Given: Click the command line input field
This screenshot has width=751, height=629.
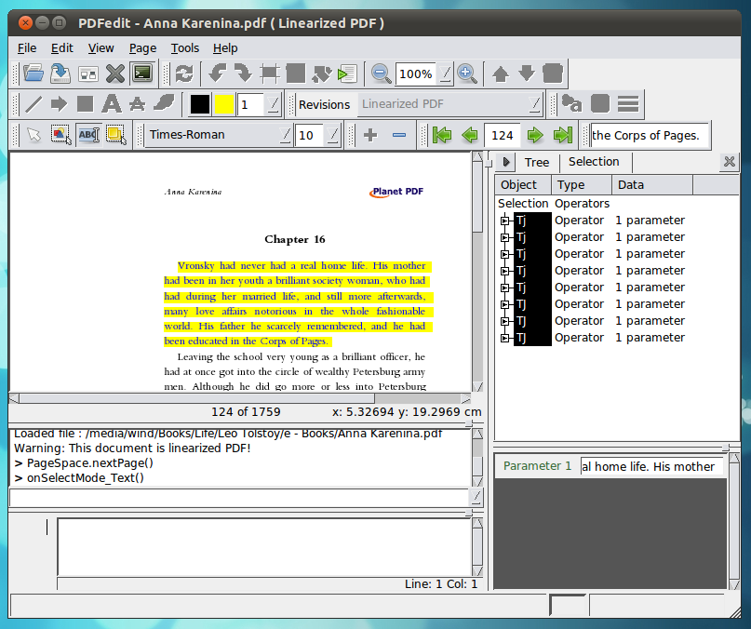Looking at the screenshot, I should pyautogui.click(x=239, y=497).
